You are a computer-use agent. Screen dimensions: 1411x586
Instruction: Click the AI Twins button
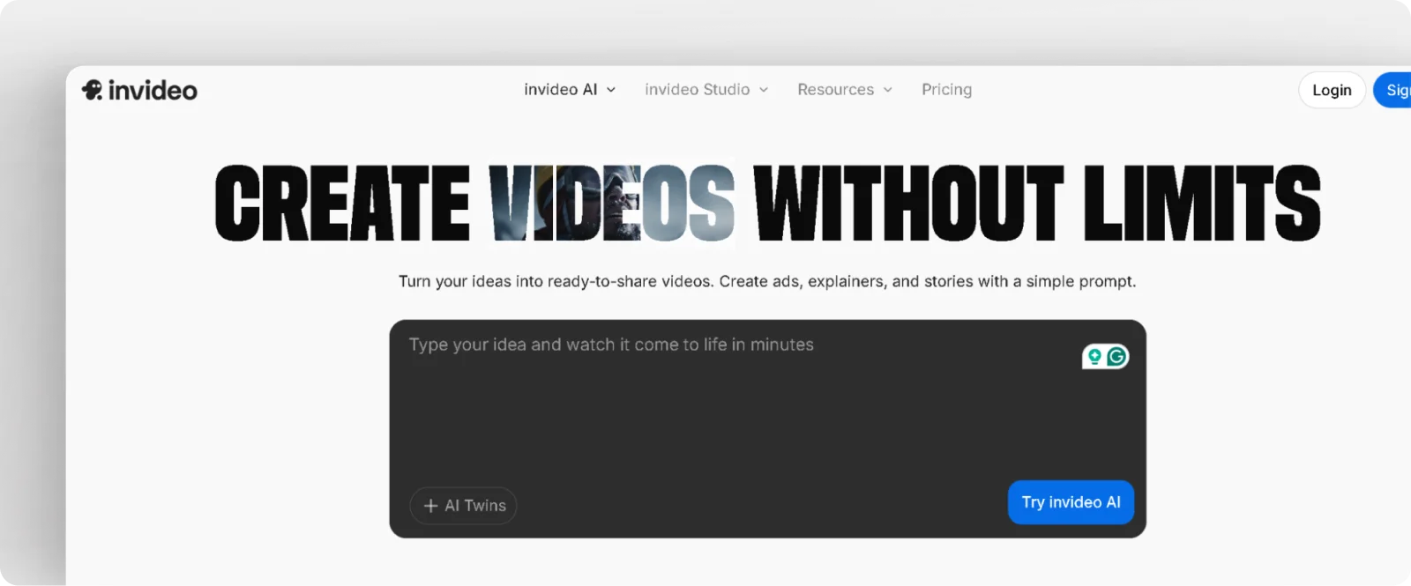click(464, 506)
